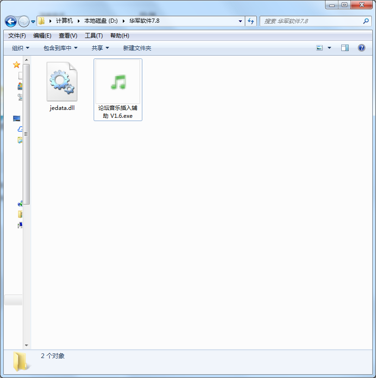Expand the view options dropdown arrow
The height and width of the screenshot is (378, 376).
tap(329, 48)
